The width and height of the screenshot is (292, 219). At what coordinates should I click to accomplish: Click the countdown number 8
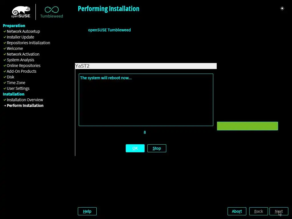click(145, 132)
